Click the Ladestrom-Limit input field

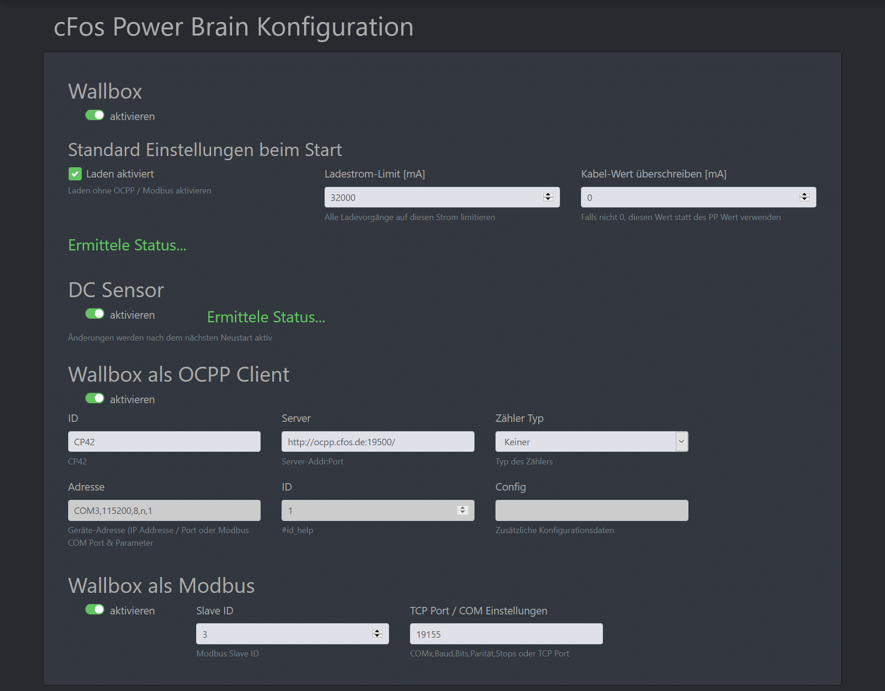(x=442, y=197)
